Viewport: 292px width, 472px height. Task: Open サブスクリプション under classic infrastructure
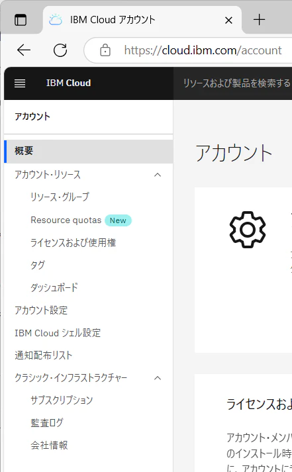coord(62,401)
